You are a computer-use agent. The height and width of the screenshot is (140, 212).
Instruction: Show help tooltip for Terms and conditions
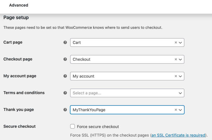65,93
